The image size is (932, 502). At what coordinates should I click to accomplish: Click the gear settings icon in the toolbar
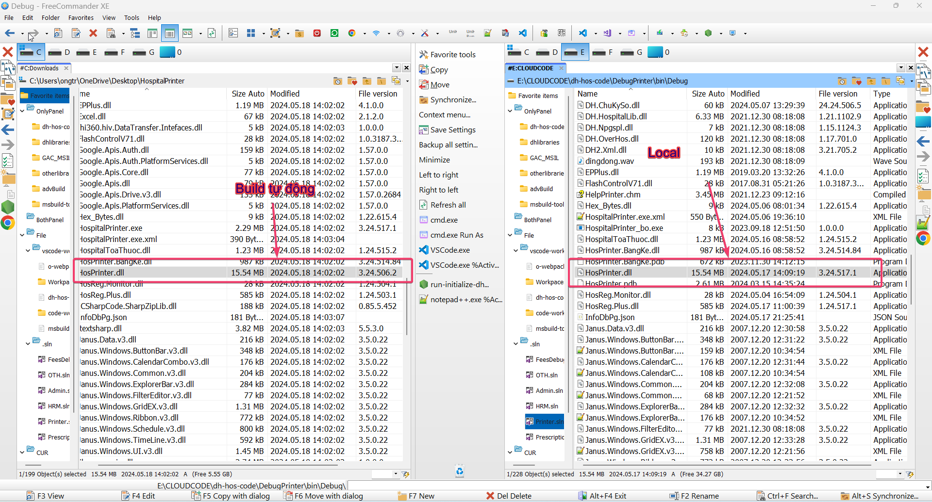coord(400,33)
